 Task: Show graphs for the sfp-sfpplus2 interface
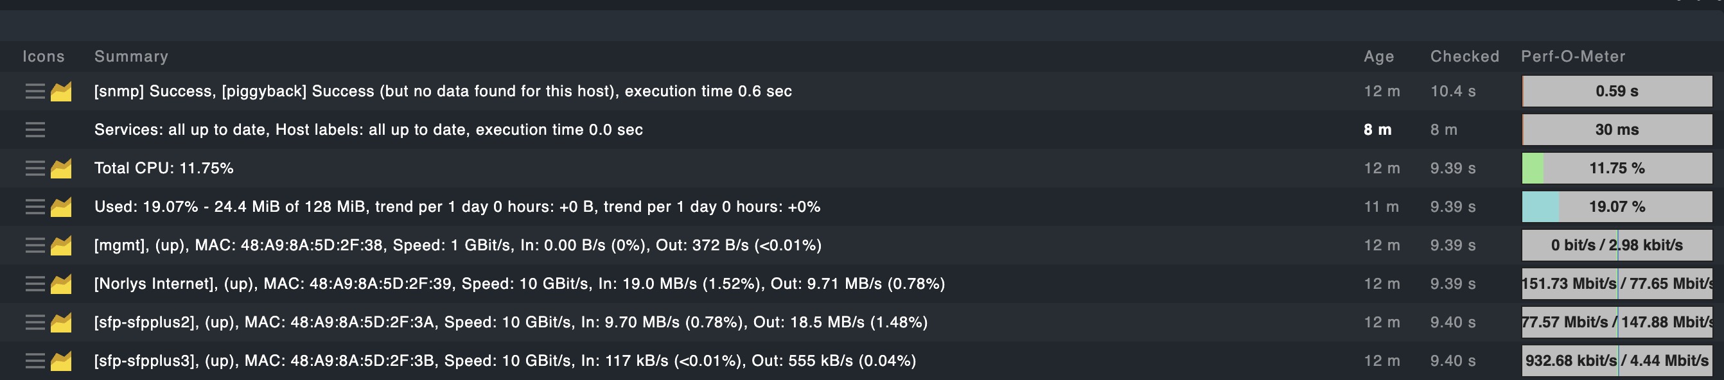61,322
